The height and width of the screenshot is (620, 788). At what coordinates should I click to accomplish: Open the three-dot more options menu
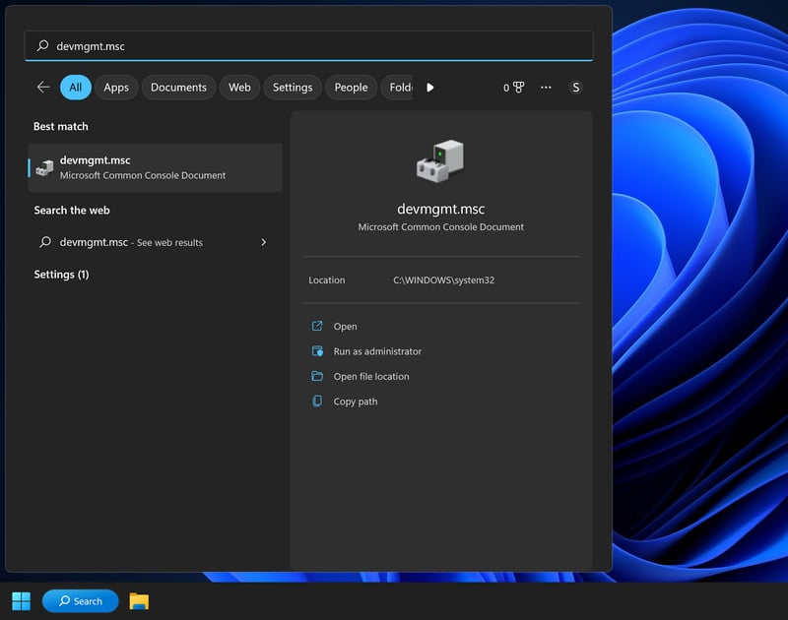coord(546,88)
